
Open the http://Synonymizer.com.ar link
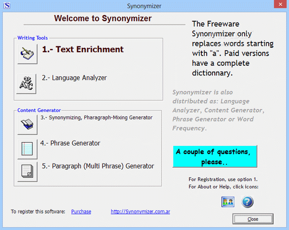[140, 212]
